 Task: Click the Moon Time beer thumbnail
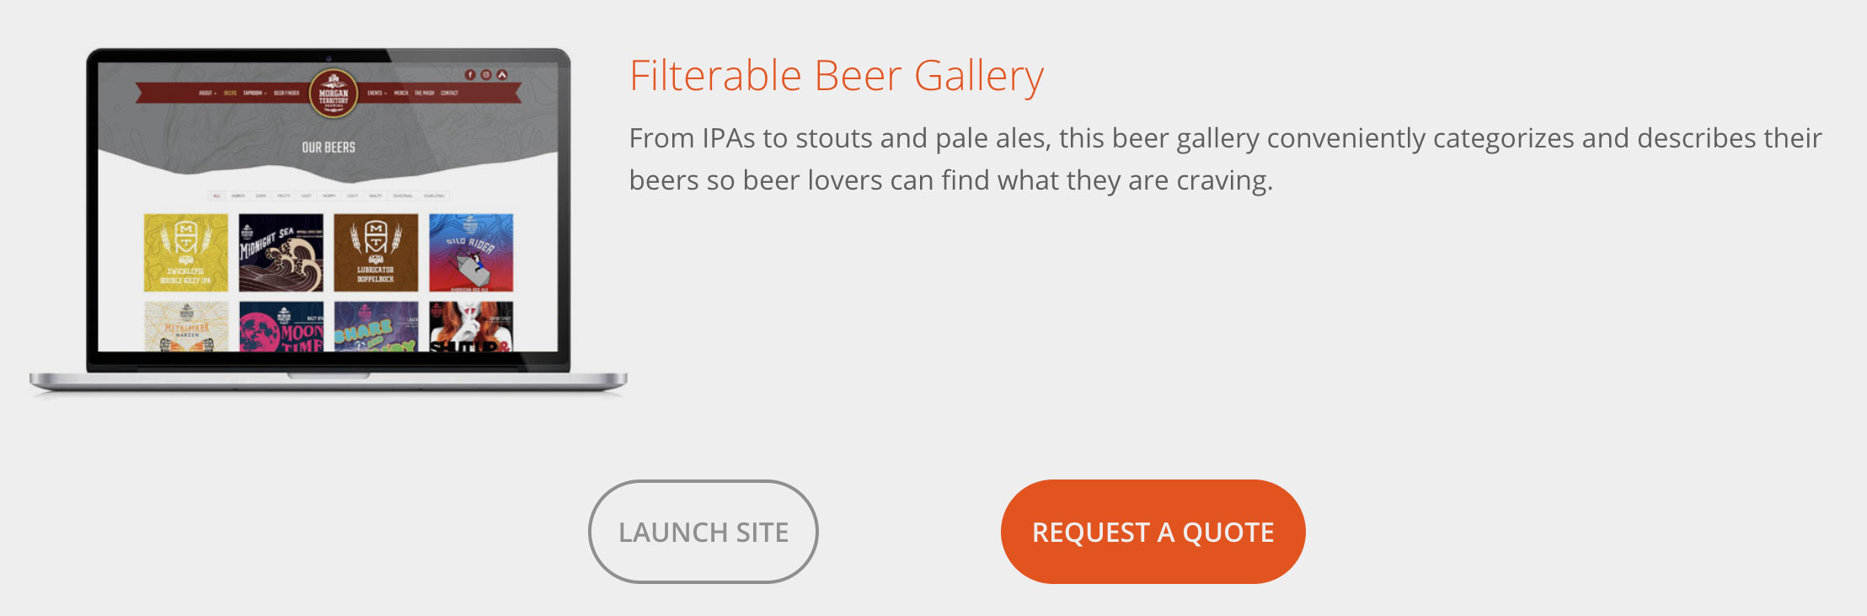(281, 326)
